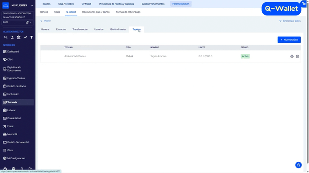This screenshot has height=173, width=309.
Task: Click the search magnifier shortcut icon
Action: pos(6,38)
